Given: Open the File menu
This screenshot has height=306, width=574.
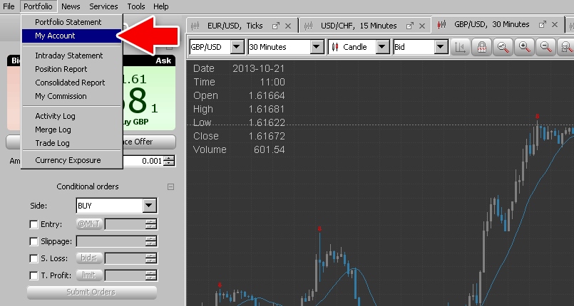Looking at the screenshot, I should tap(9, 6).
